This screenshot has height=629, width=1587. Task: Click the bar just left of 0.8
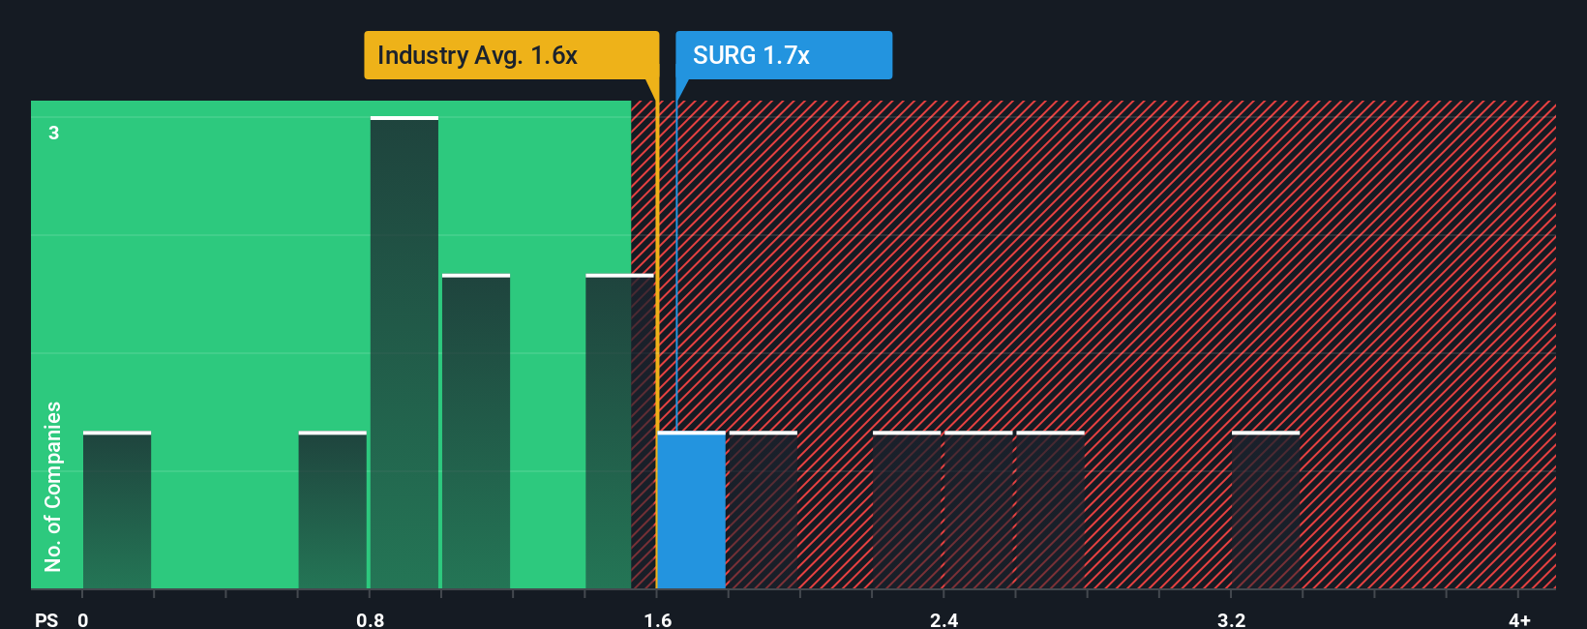click(333, 510)
